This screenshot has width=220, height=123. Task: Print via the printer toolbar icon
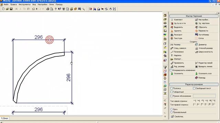click(48, 9)
